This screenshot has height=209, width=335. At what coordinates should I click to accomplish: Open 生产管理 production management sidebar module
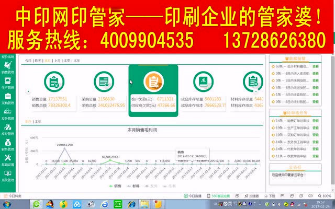pos(8,84)
